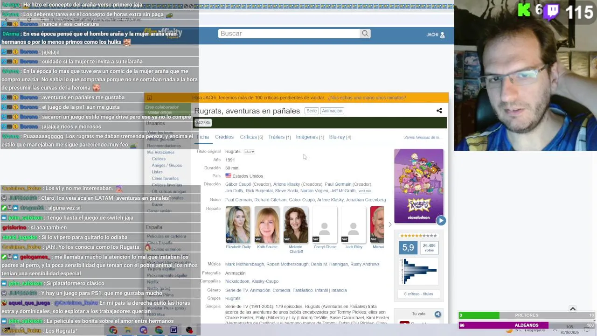The image size is (597, 336).
Task: Focus the Buscar search field
Action: (x=289, y=34)
